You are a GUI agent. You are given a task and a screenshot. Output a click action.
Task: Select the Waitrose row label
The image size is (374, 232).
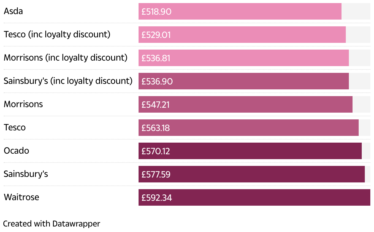tap(21, 197)
